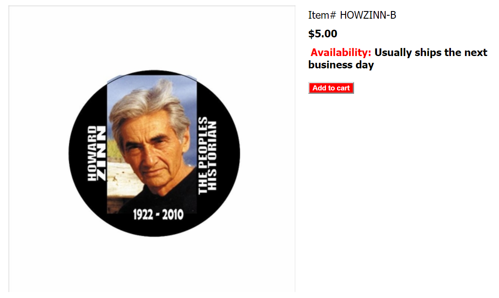Select the HISTORIAN text on the badge

pos(212,155)
